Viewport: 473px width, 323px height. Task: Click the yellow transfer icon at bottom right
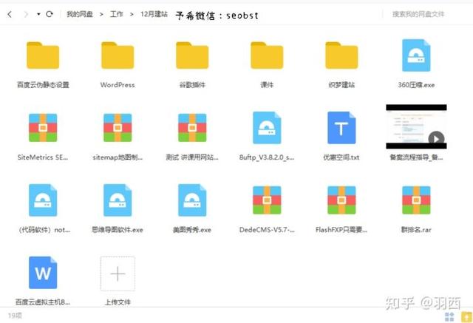466,316
